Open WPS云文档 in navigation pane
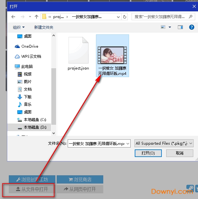 pyautogui.click(x=31, y=57)
